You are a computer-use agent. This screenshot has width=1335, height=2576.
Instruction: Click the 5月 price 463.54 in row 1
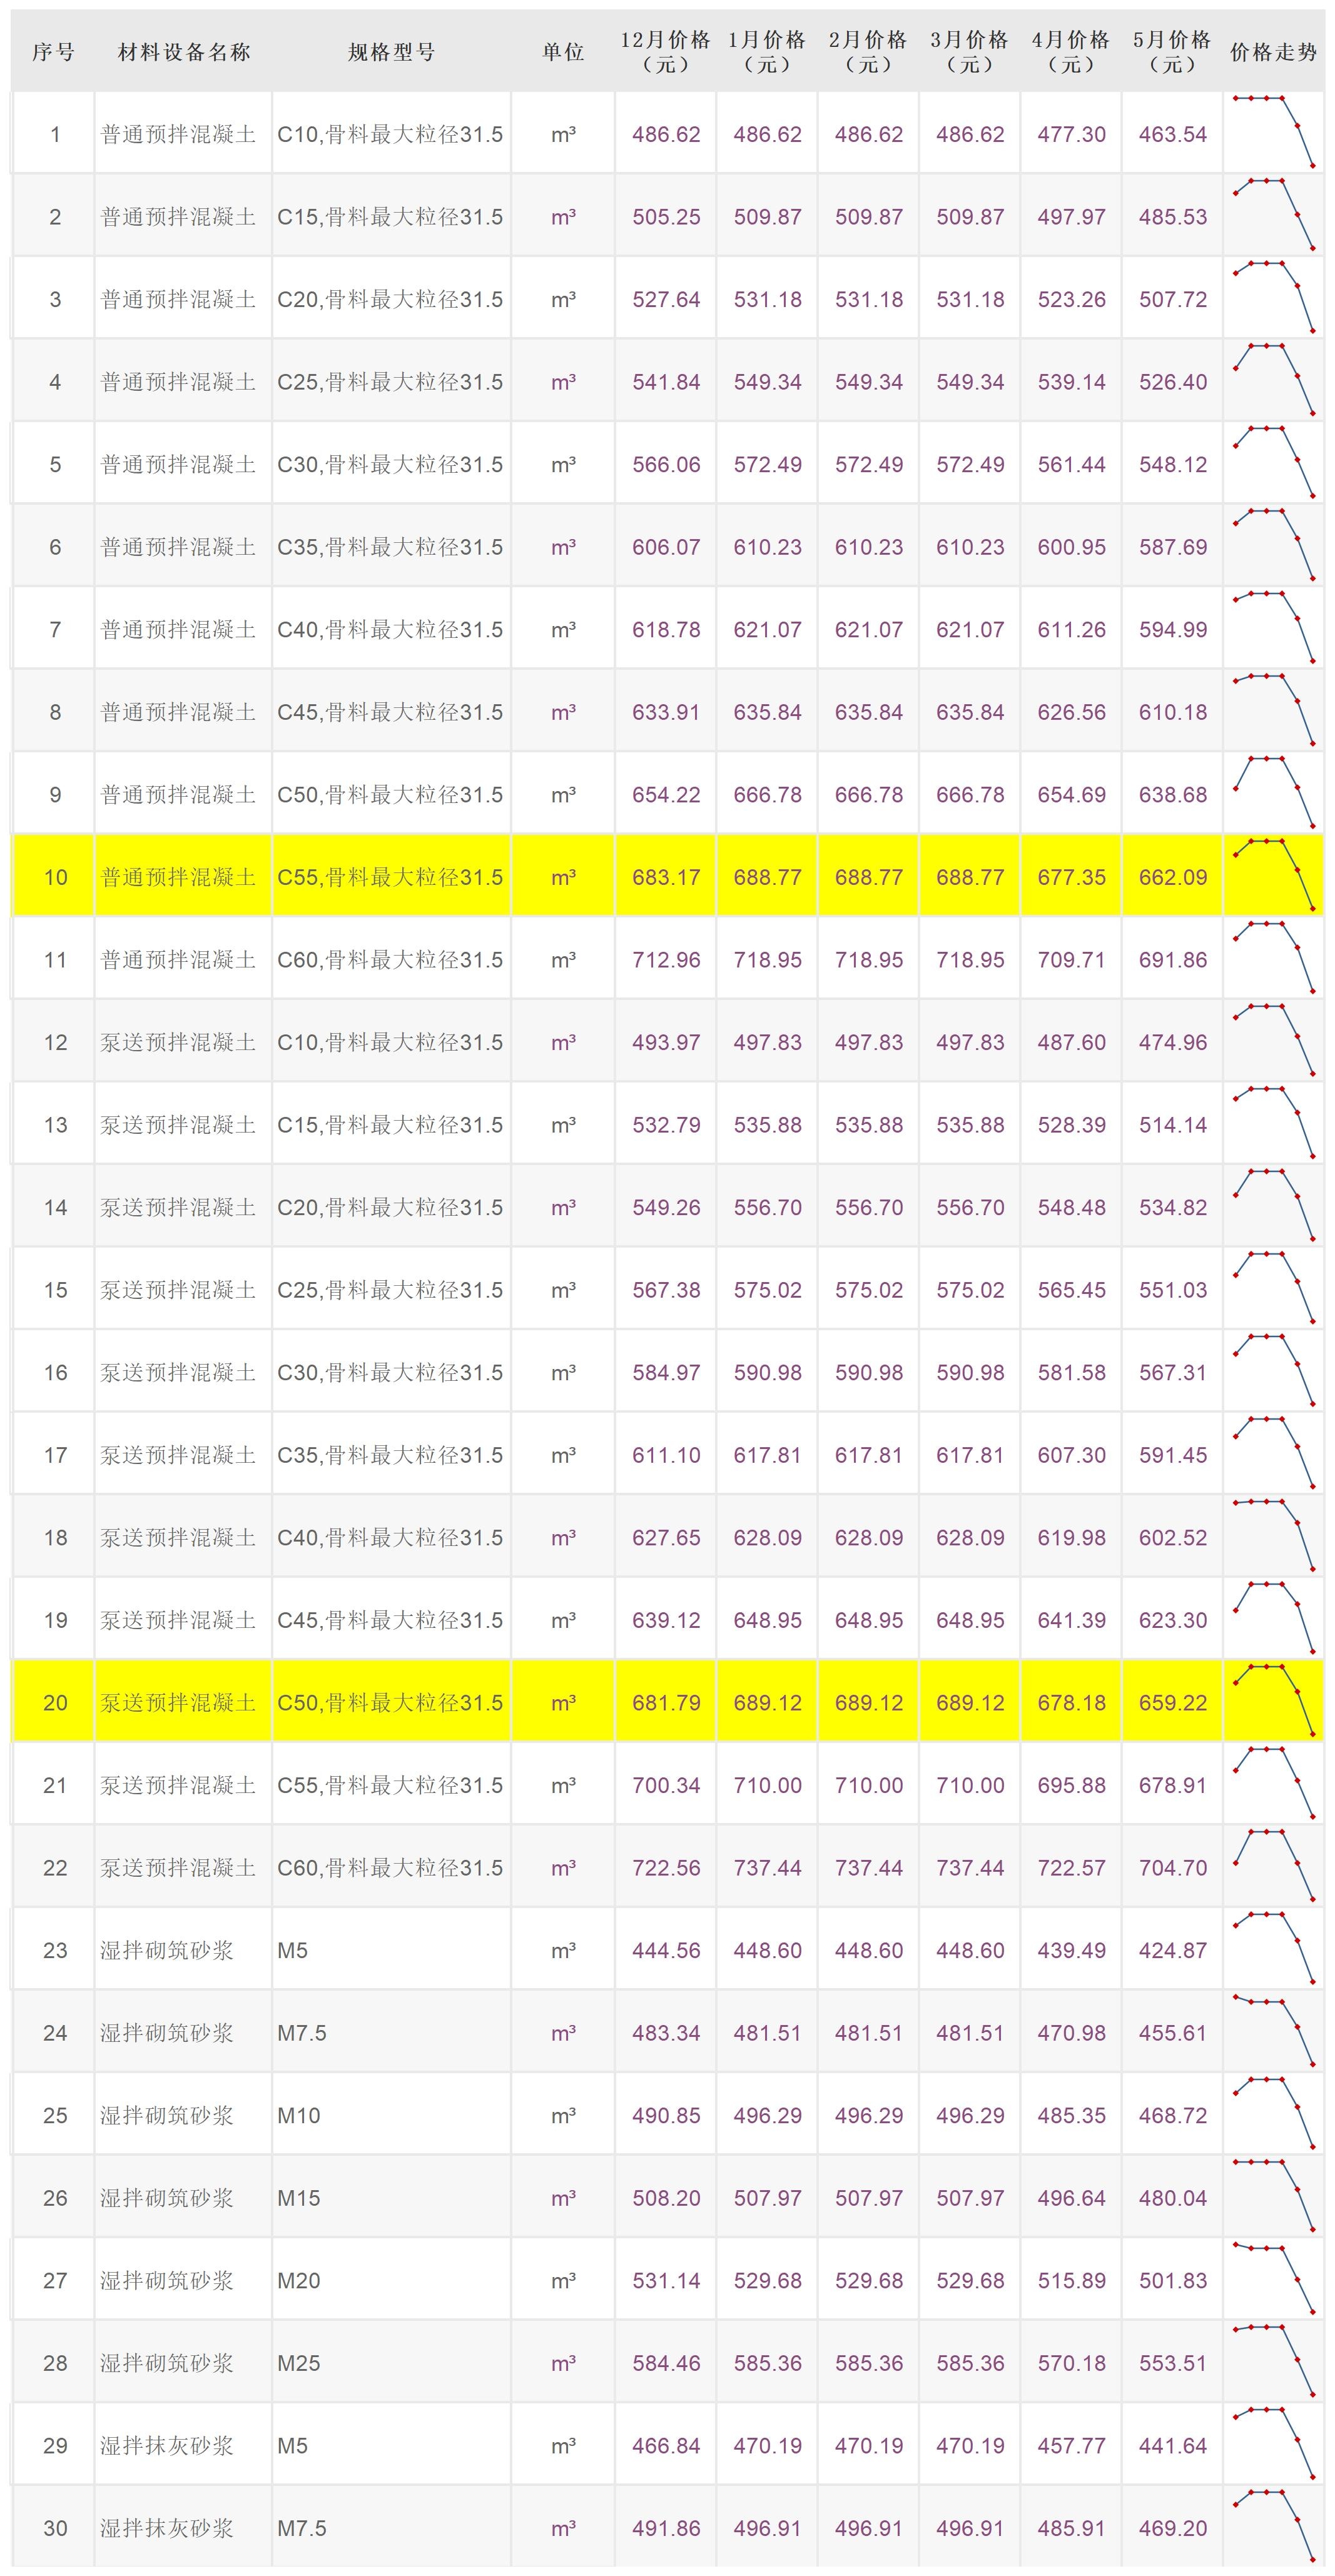click(1172, 134)
